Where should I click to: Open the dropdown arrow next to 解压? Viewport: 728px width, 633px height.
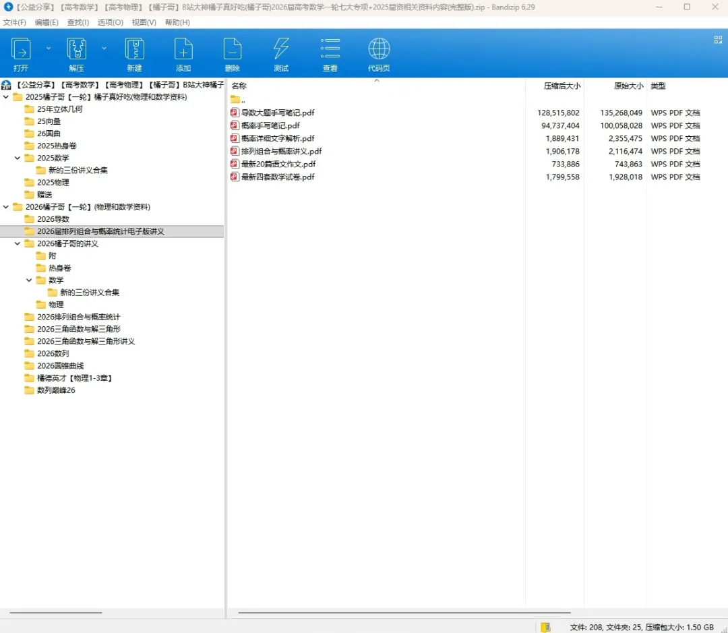[x=104, y=48]
